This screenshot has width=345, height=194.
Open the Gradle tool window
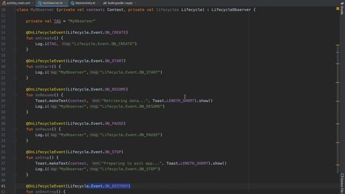342,9
